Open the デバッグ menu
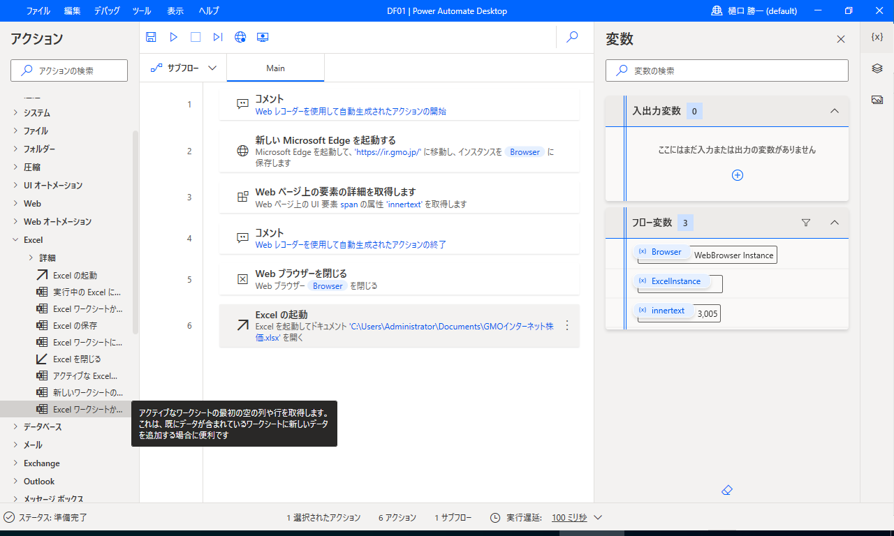Viewport: 894px width, 536px height. (107, 11)
